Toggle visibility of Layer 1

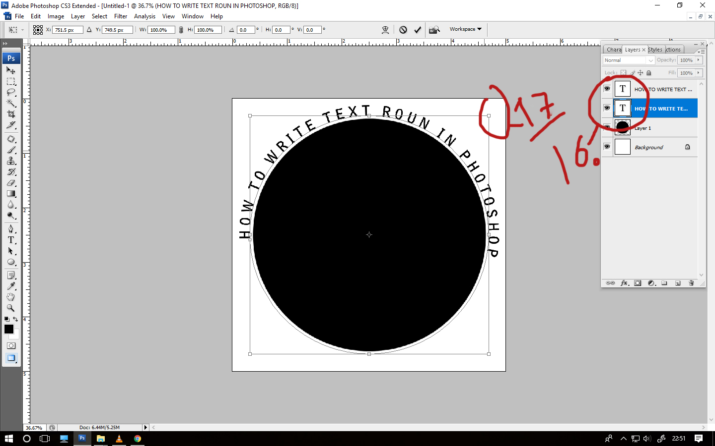coord(607,127)
